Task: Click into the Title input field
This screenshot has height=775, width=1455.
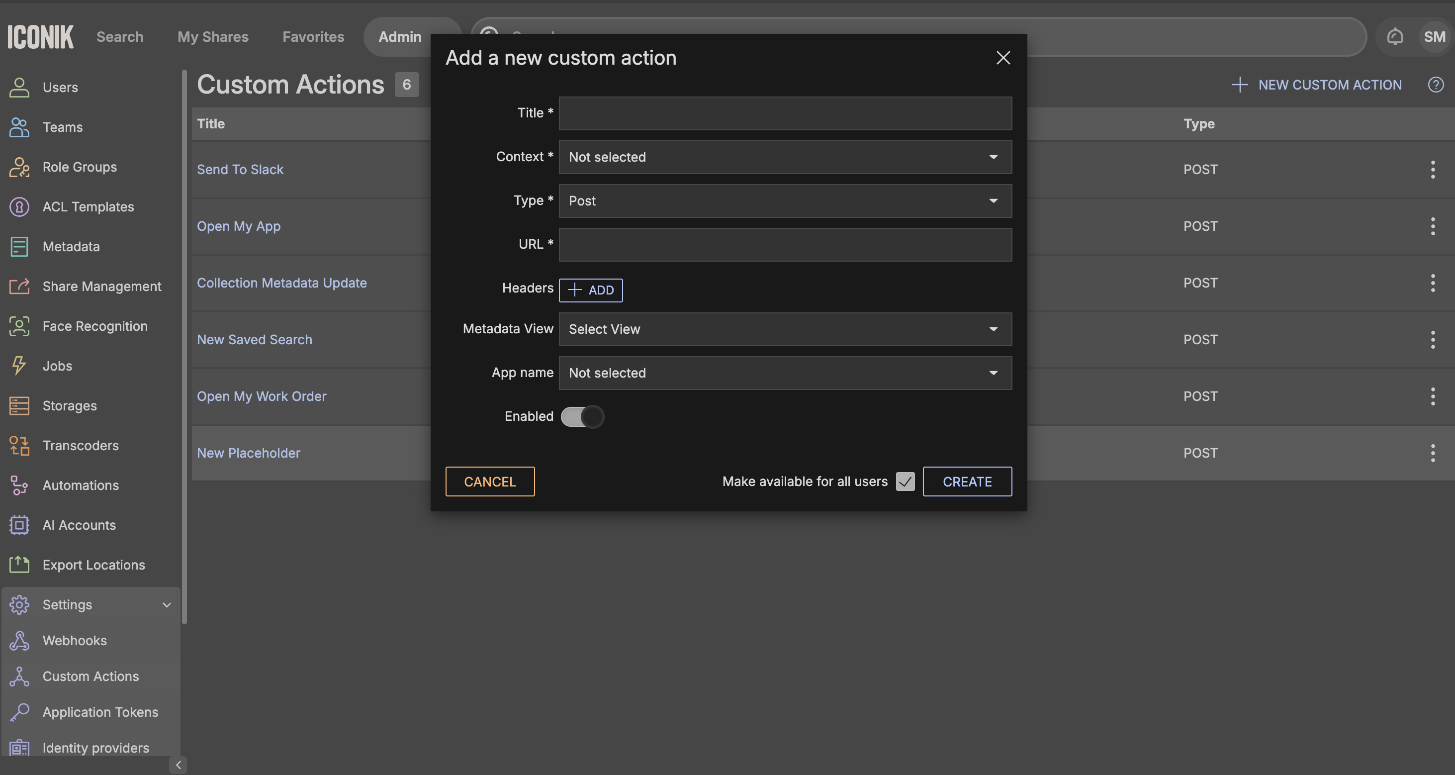Action: tap(785, 113)
